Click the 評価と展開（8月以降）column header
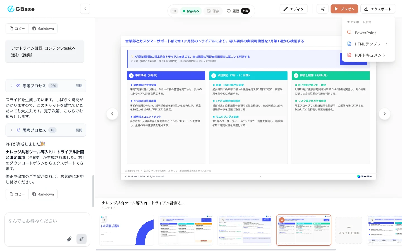The image size is (402, 251). [331, 76]
